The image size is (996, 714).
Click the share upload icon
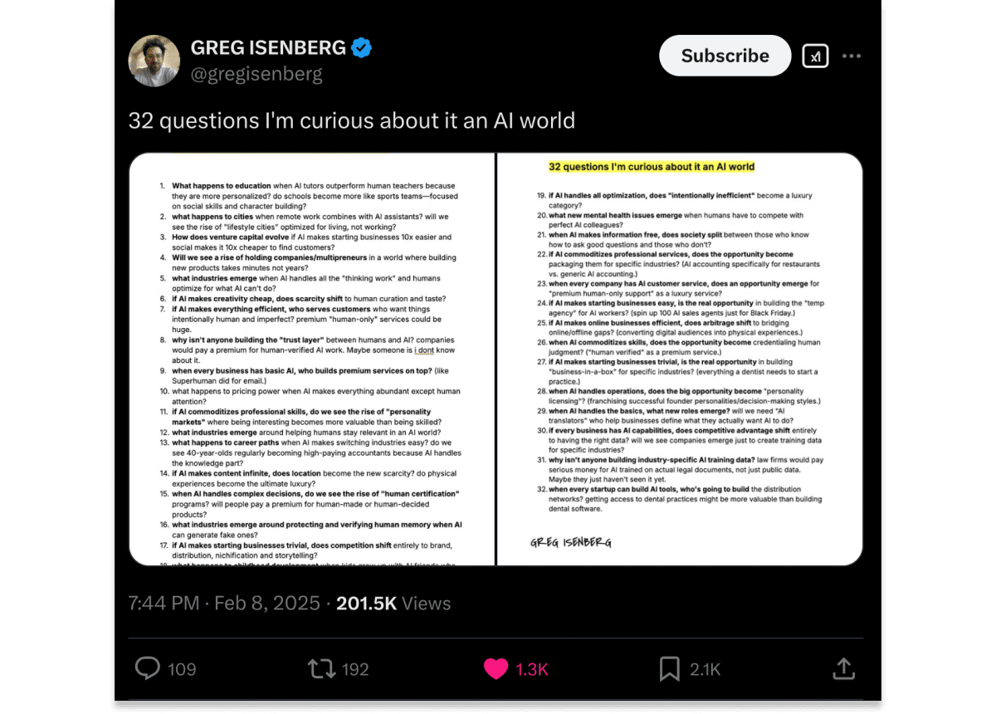[843, 668]
